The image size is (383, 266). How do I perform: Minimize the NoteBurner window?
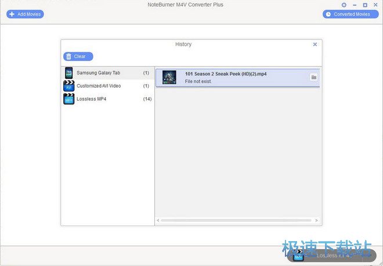[x=355, y=5]
